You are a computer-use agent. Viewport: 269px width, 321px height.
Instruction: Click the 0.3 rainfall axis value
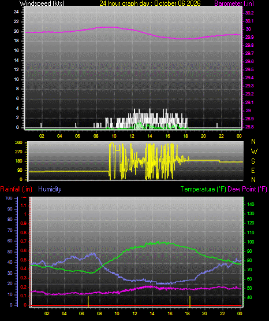(24, 278)
